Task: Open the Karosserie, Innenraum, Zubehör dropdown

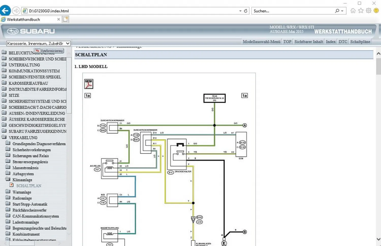Action: click(x=38, y=44)
